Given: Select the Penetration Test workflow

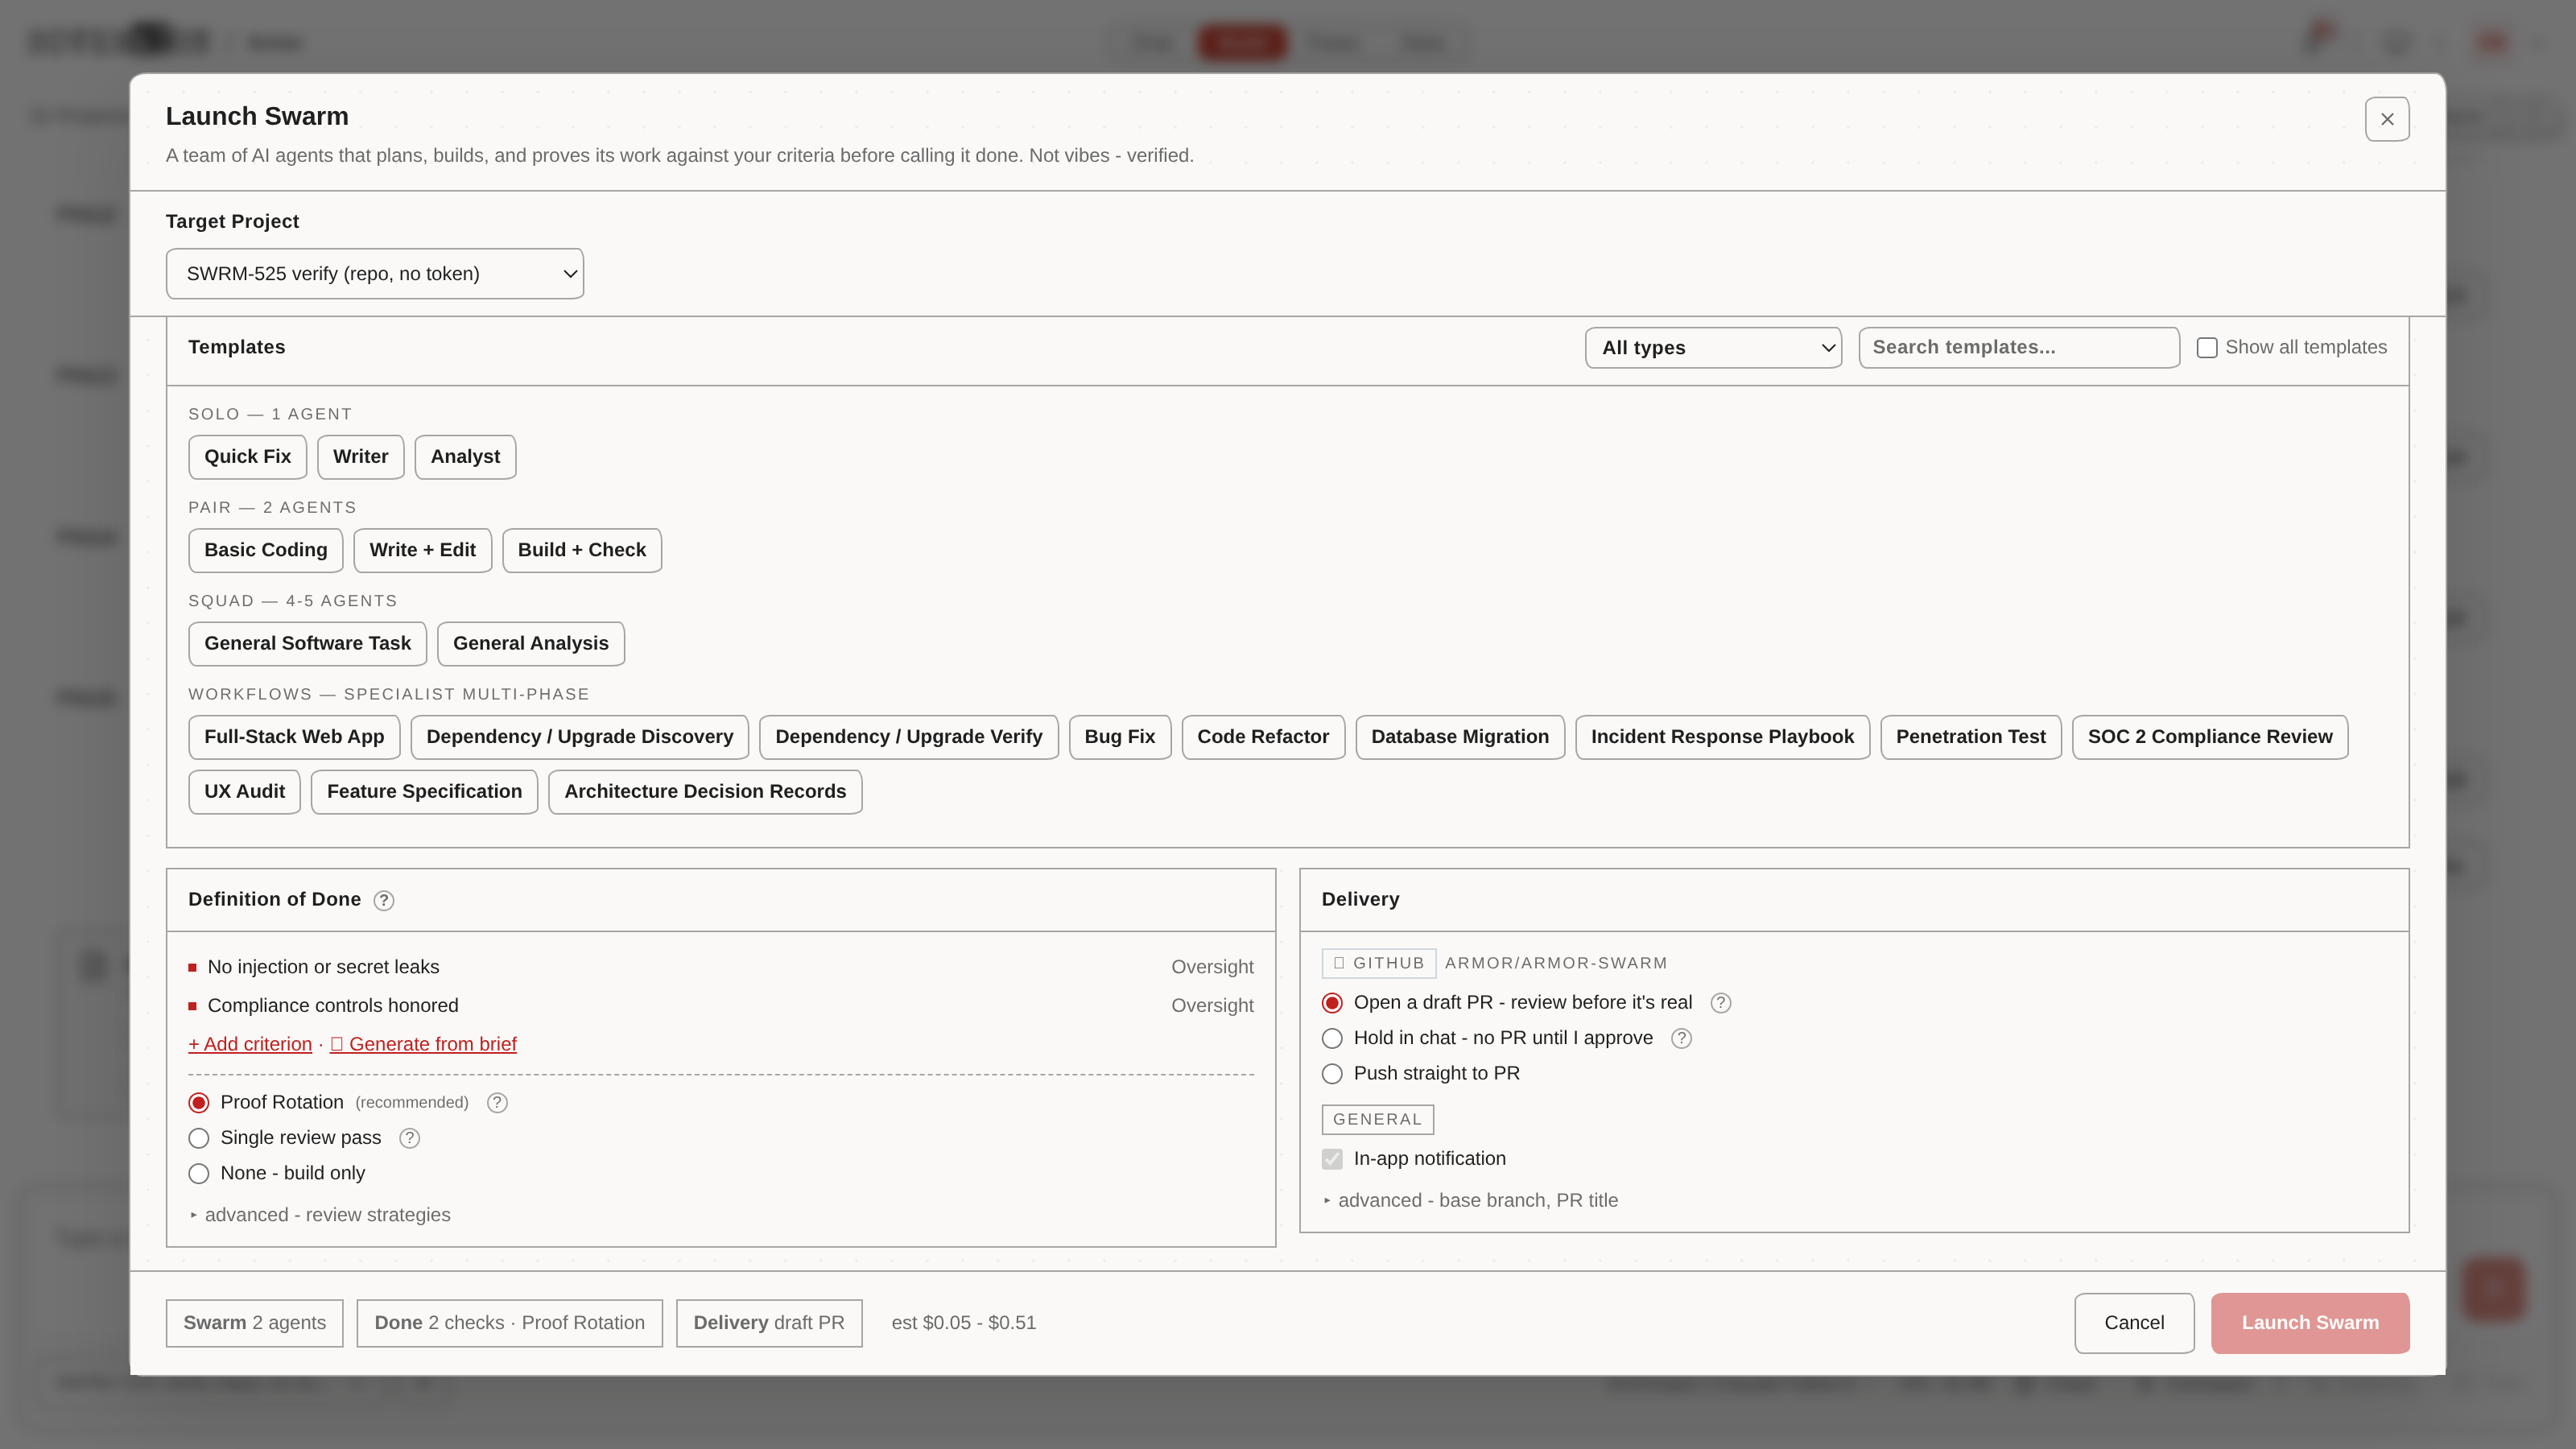Looking at the screenshot, I should pyautogui.click(x=1970, y=737).
